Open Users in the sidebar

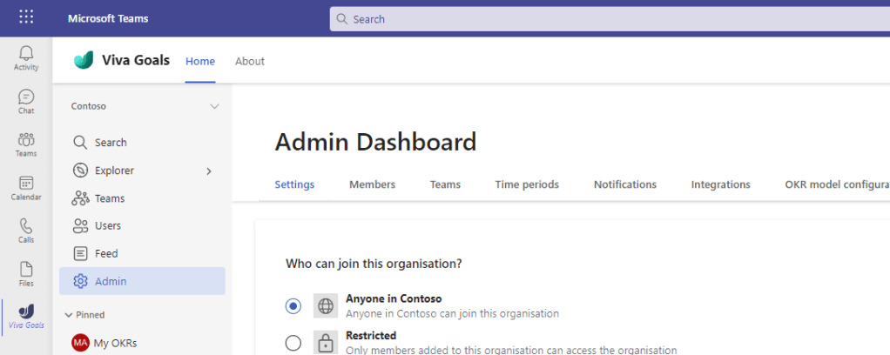tap(107, 226)
